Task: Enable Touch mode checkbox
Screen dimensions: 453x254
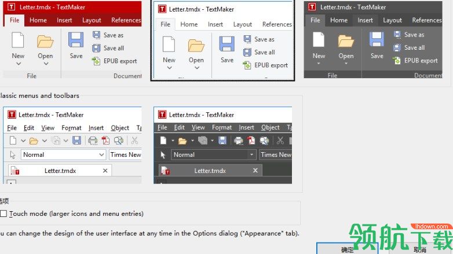Action: click(x=3, y=213)
